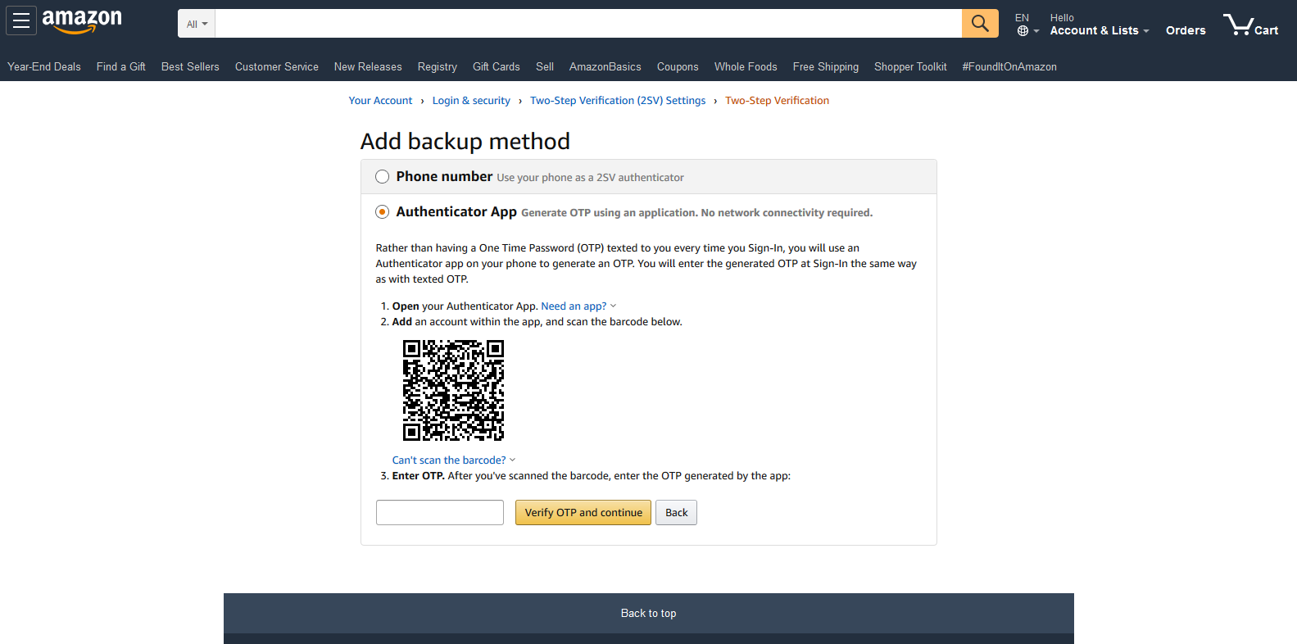This screenshot has height=644, width=1297.
Task: Open Two-Step Verification (2SV) Settings breadcrumb
Action: [x=618, y=101]
